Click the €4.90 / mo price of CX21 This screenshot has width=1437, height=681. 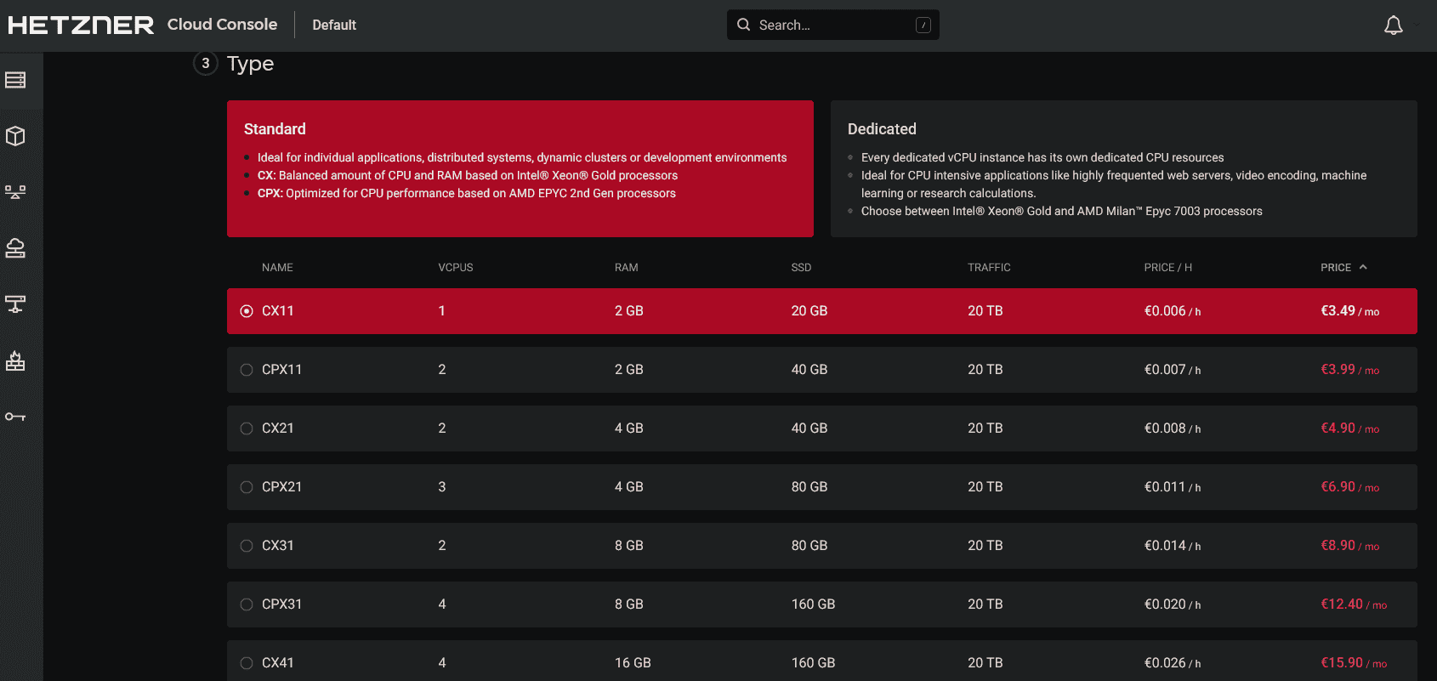point(1350,428)
